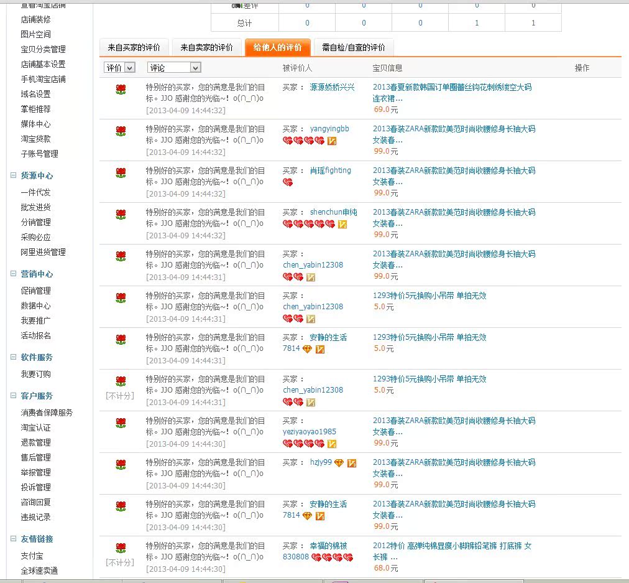This screenshot has width=629, height=583.
Task: Open 数据中心 sidebar link
Action: (x=35, y=306)
